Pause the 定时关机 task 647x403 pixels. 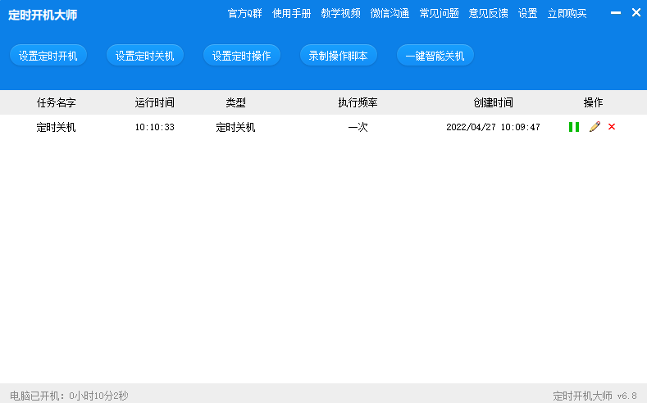(574, 127)
